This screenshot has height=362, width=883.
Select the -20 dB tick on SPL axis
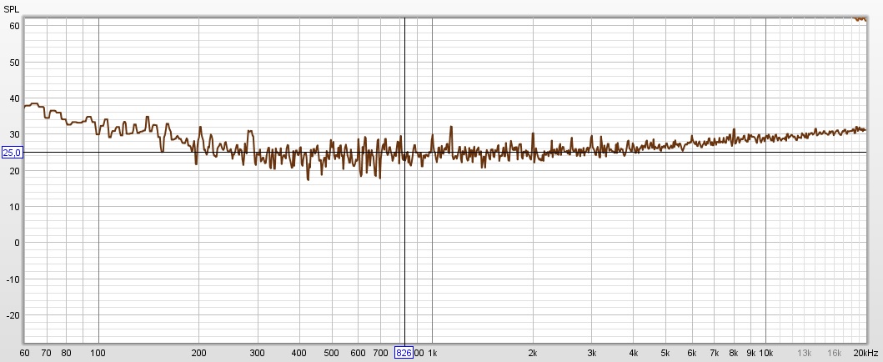(x=13, y=314)
